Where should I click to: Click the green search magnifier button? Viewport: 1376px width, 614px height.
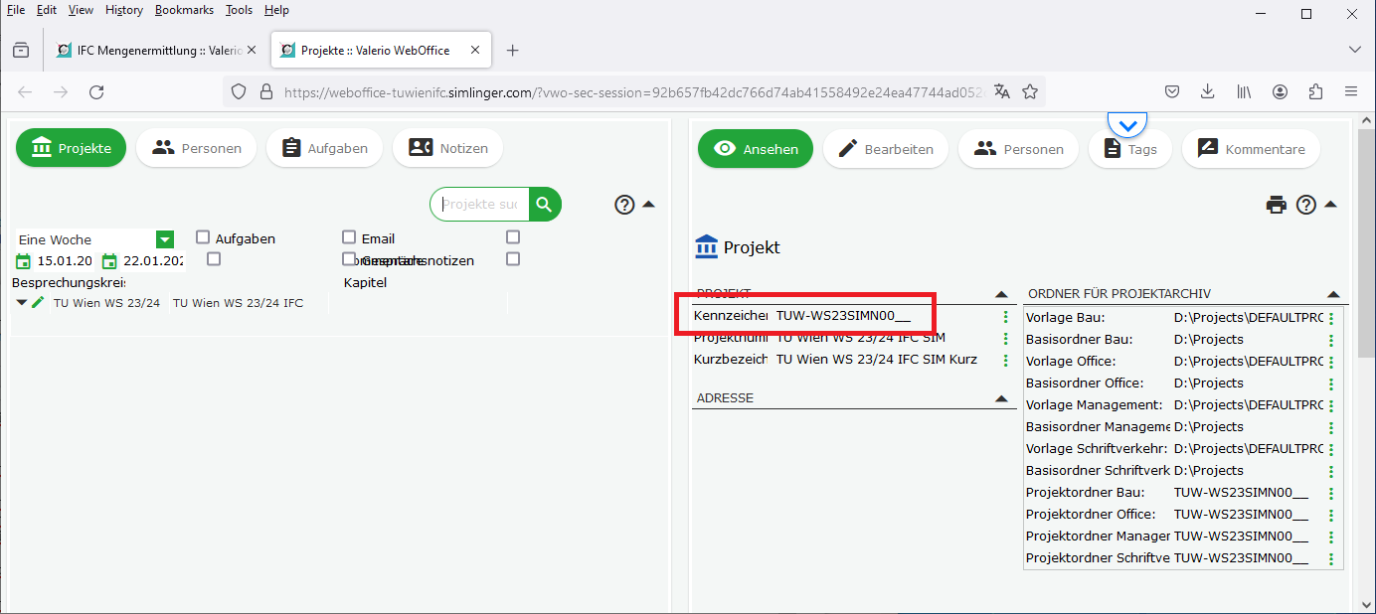click(x=544, y=205)
